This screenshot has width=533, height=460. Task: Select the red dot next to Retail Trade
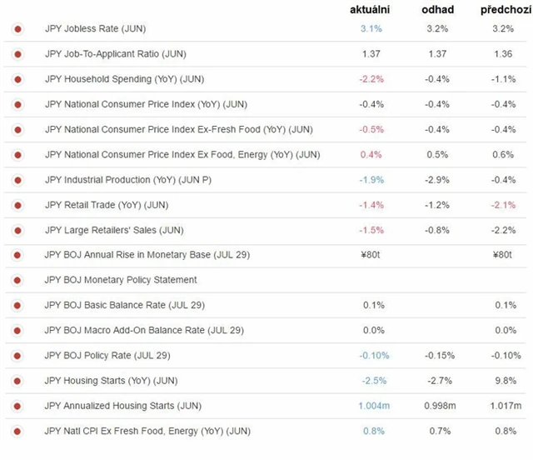(17, 205)
